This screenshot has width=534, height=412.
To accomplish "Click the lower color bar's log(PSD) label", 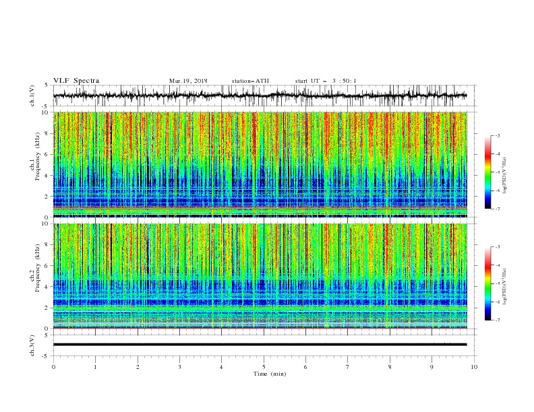I will point(505,286).
